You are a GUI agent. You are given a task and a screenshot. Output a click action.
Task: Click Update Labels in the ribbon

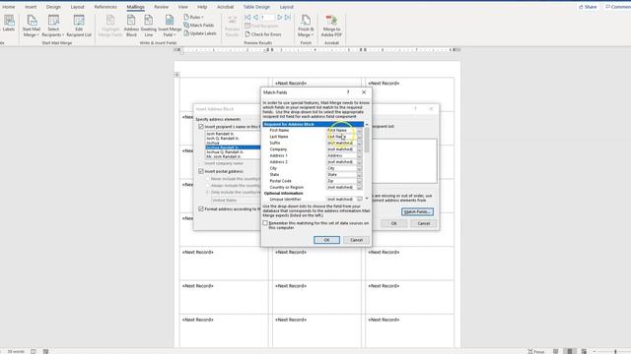coord(200,33)
